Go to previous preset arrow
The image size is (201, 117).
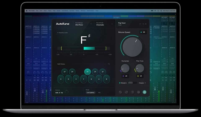[x=140, y=24]
